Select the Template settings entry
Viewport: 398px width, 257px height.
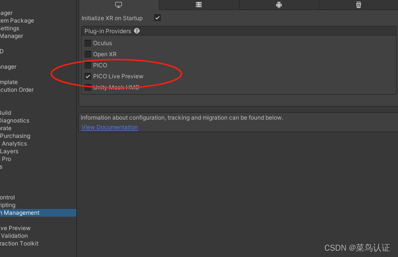click(9, 82)
